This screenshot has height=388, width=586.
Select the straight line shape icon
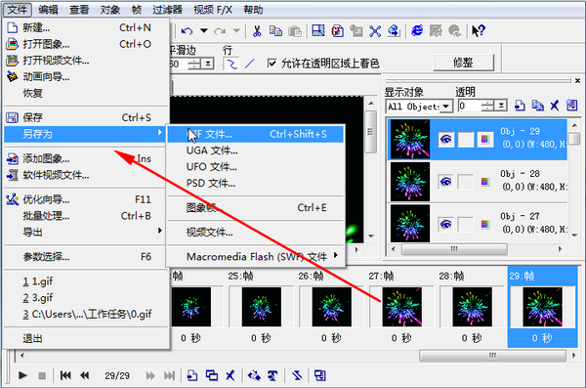pyautogui.click(x=250, y=64)
